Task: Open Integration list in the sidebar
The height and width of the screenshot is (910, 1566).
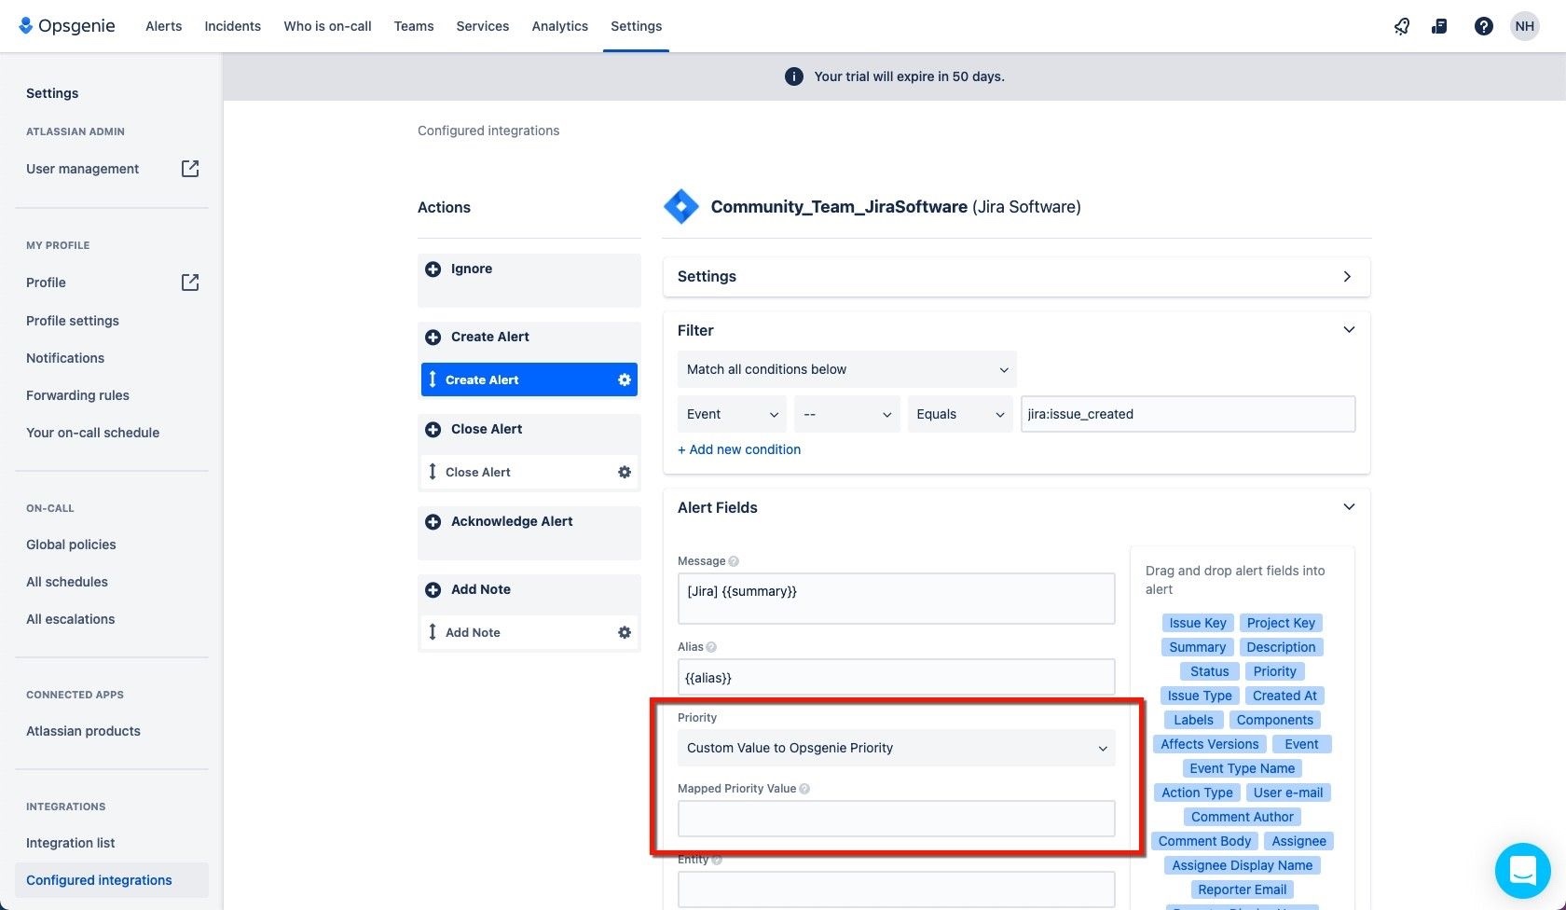Action: click(x=70, y=842)
